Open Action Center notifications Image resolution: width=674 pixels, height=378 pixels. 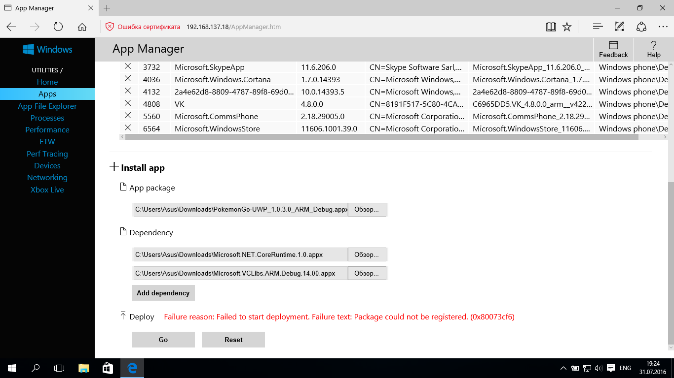point(610,368)
